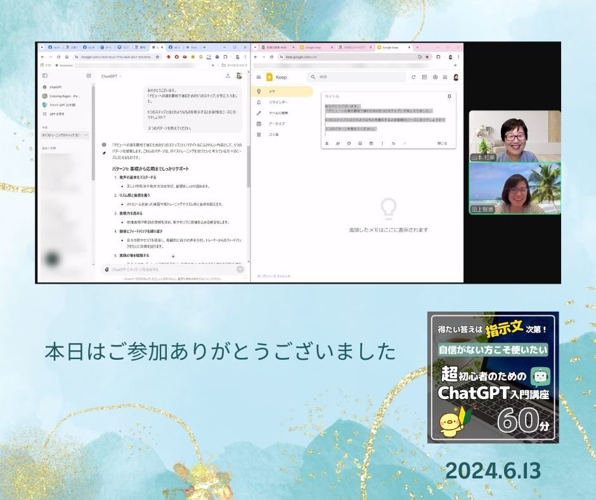Open the Google apps grid in Keep
Viewport: 596px width, 500px height.
click(x=445, y=77)
